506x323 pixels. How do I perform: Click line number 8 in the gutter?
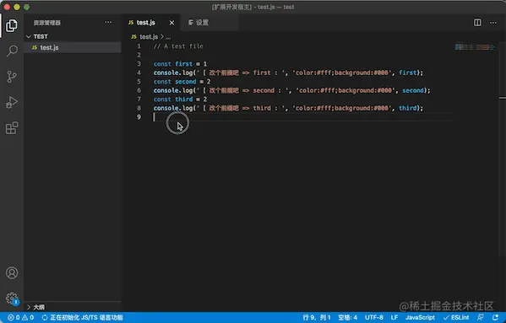click(x=139, y=108)
